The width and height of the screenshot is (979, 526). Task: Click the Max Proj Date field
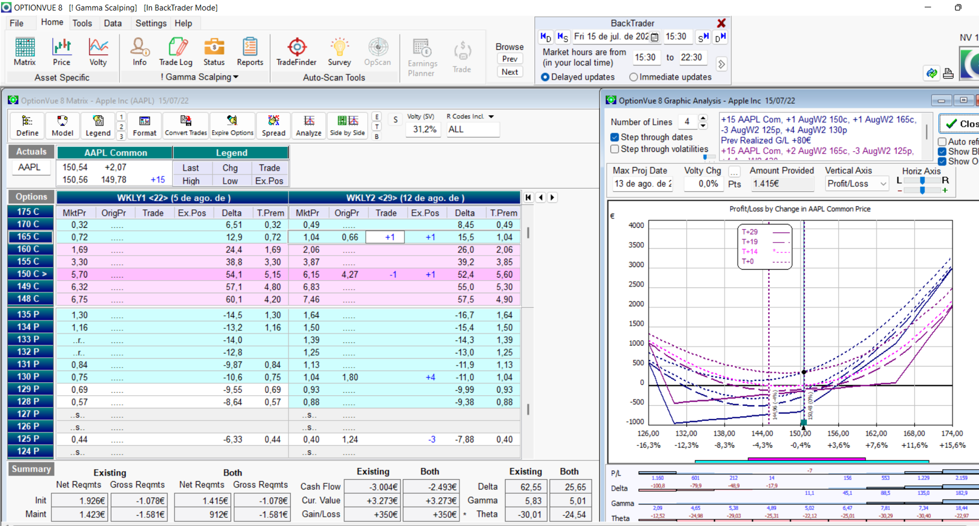(x=643, y=184)
